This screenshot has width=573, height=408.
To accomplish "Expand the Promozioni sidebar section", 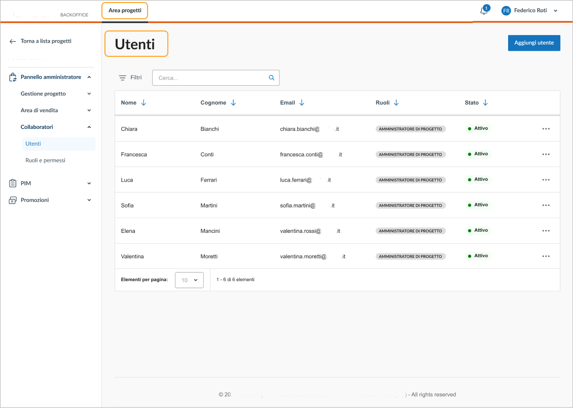I will pos(89,200).
